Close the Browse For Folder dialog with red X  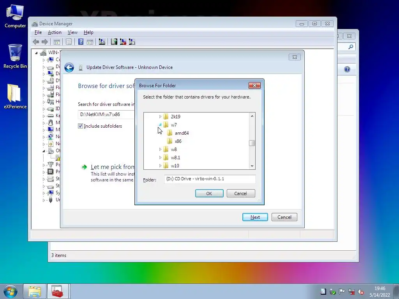[254, 85]
